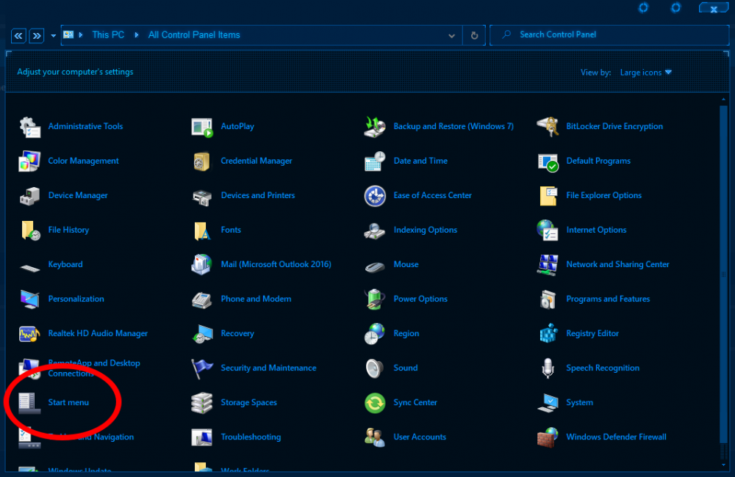Open Windows Defender Firewall settings
735x477 pixels.
pos(616,437)
